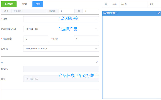Screen dimensions: 161x100
Task: Click the 打印机 label
Action: click(x=4, y=49)
